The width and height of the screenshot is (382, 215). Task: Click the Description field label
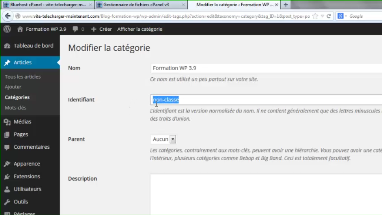point(82,179)
